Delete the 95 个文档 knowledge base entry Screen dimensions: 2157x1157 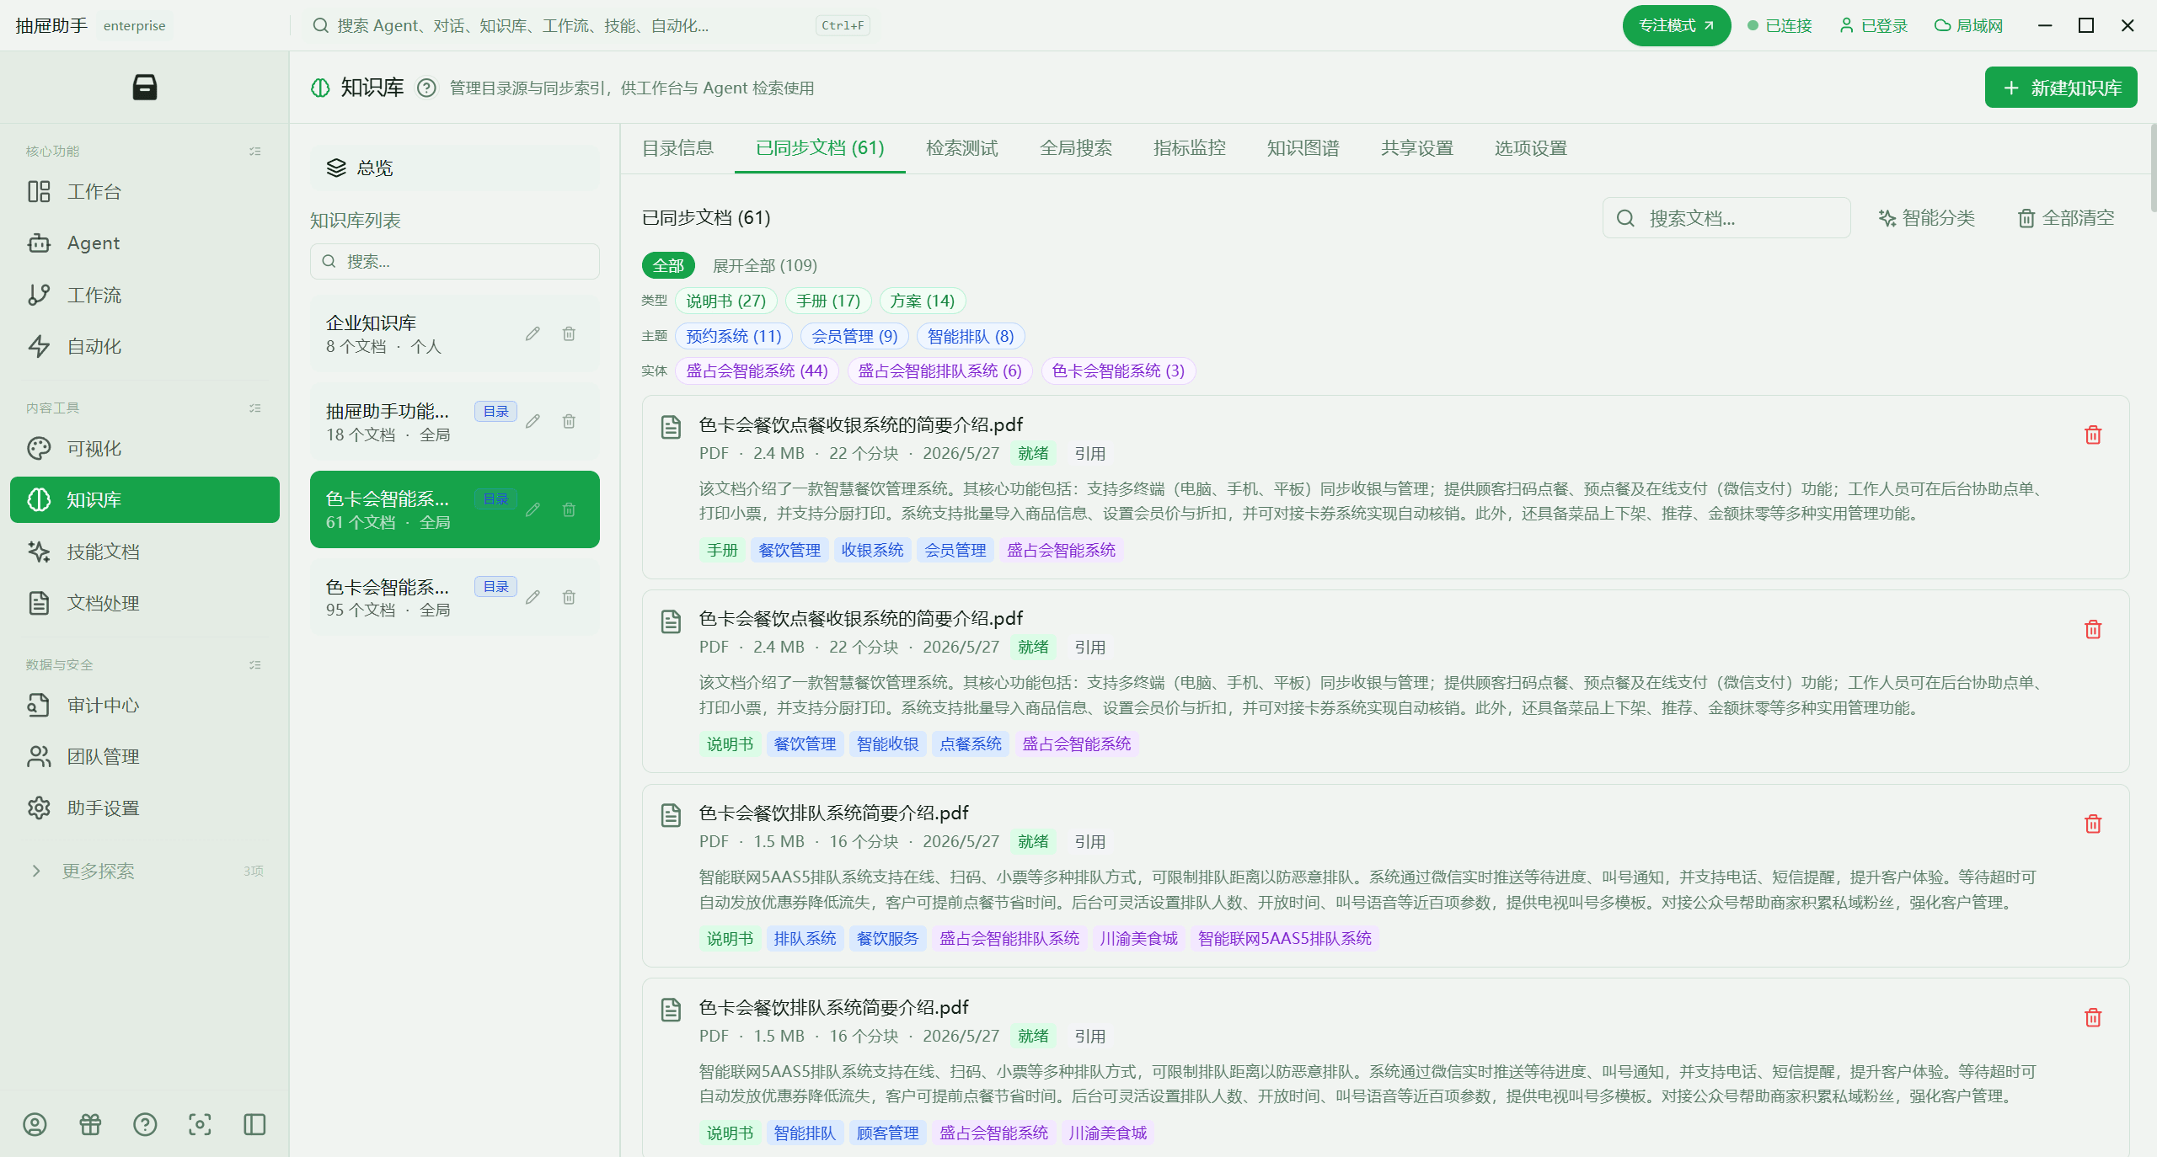point(569,597)
